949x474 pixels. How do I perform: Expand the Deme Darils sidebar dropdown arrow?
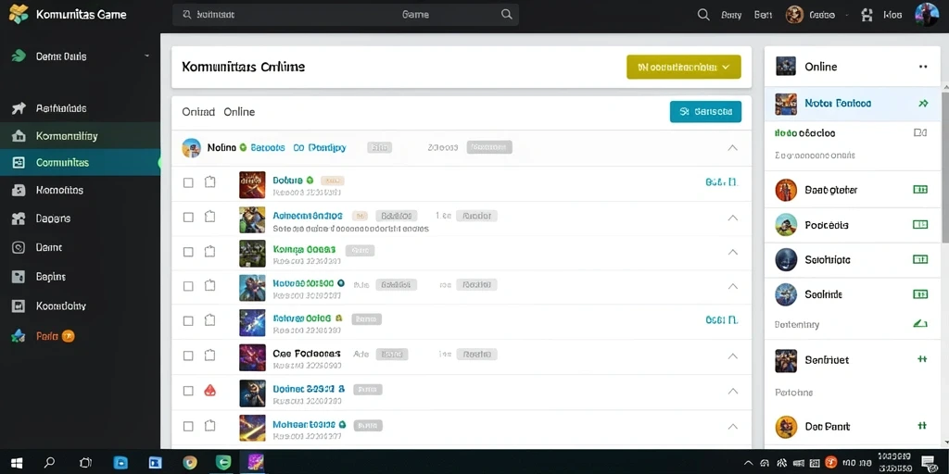point(146,56)
